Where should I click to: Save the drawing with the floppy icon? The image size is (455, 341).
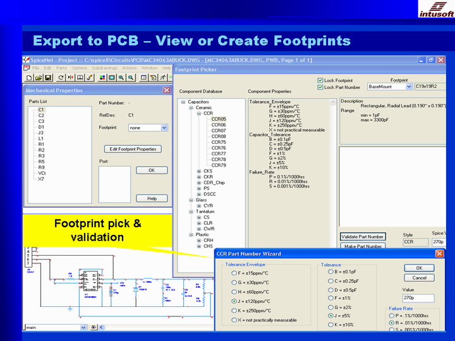click(x=48, y=78)
